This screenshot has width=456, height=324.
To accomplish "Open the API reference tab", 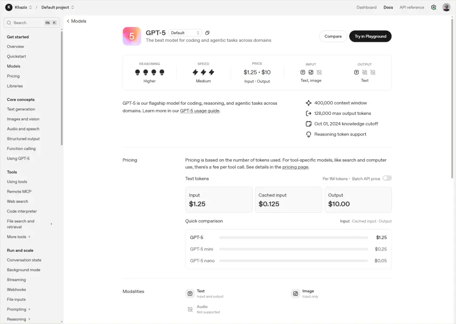I will (412, 7).
